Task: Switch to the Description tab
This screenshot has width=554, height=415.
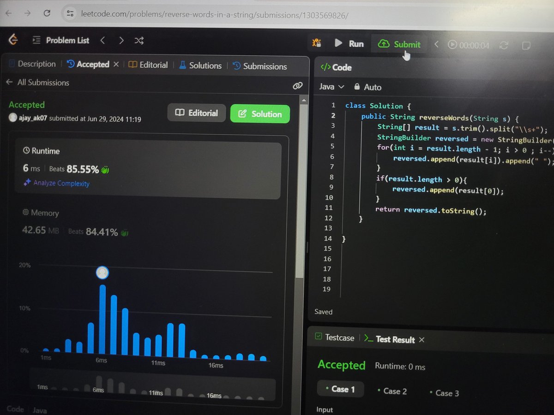Action: pos(32,64)
